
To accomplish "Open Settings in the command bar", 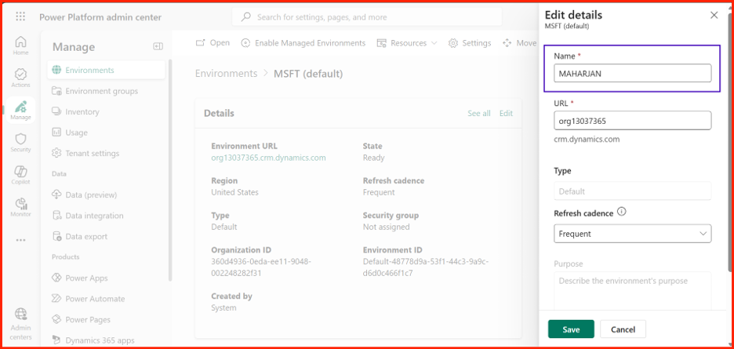I will click(470, 43).
